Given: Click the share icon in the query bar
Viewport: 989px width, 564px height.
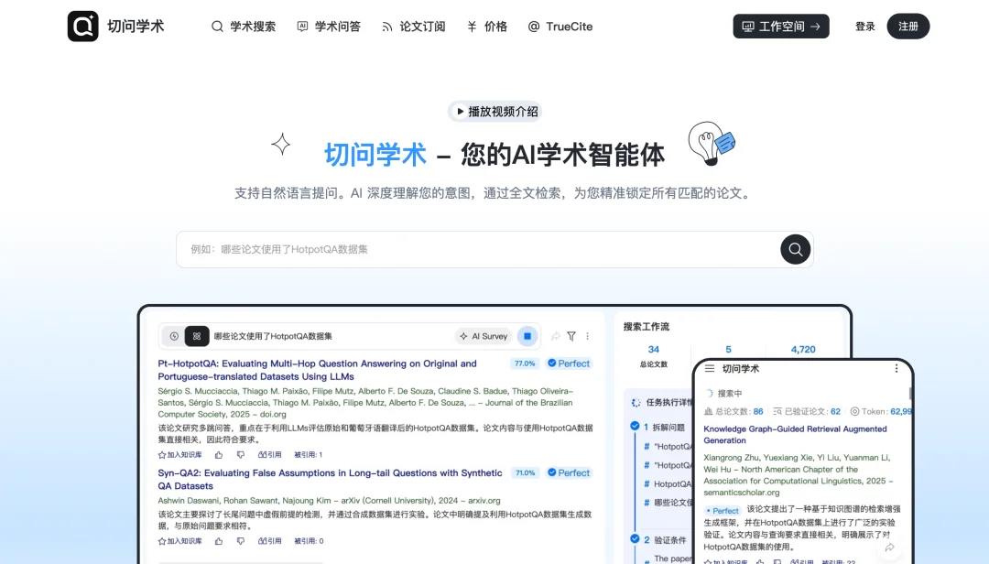Looking at the screenshot, I should click(556, 336).
